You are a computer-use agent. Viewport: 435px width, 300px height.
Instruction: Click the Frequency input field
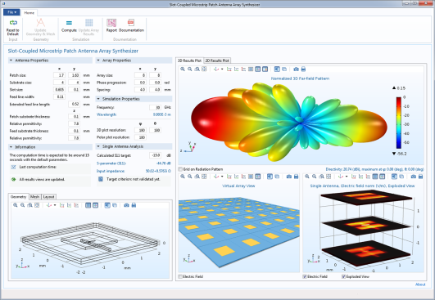[x=156, y=107]
